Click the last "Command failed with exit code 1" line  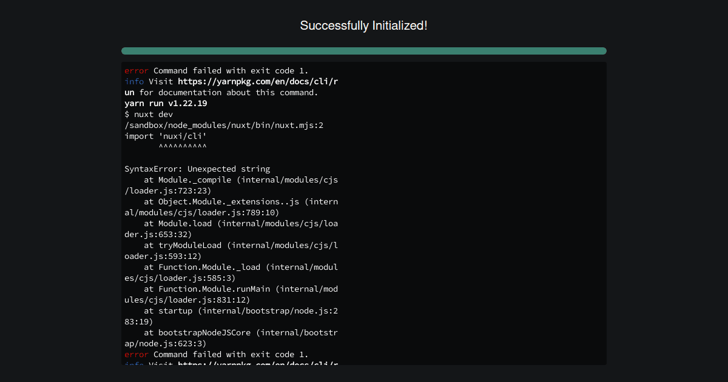[231, 354]
